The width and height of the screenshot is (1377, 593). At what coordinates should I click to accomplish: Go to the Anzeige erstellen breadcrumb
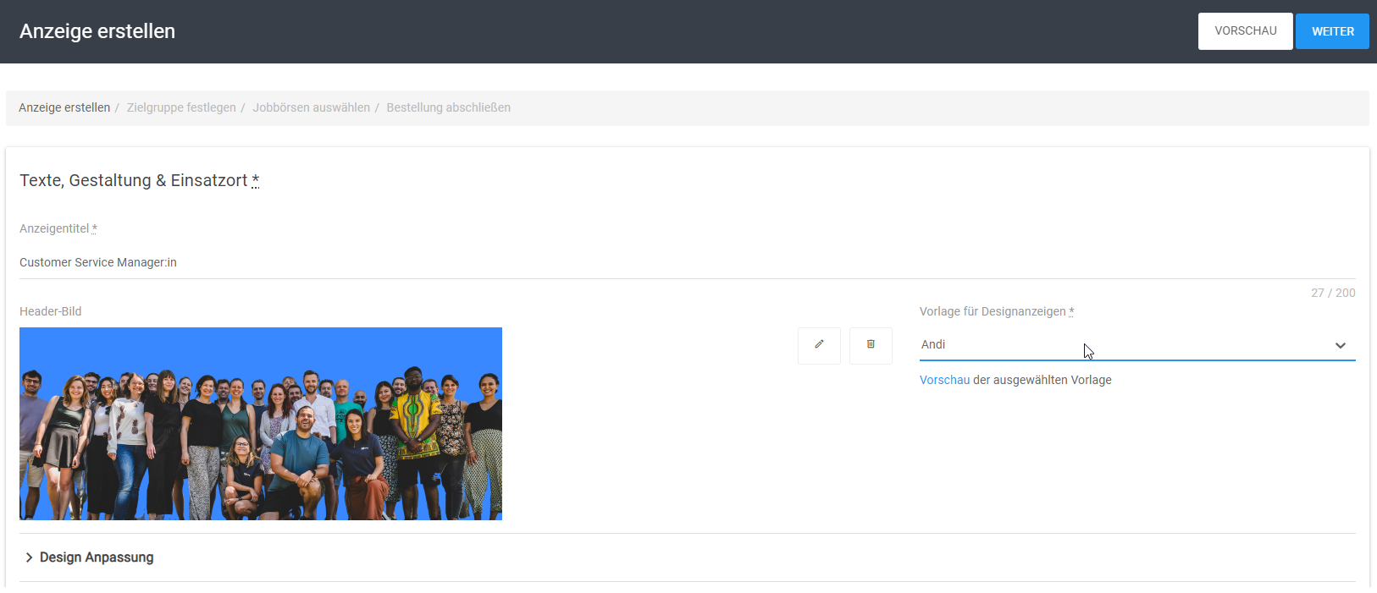64,107
